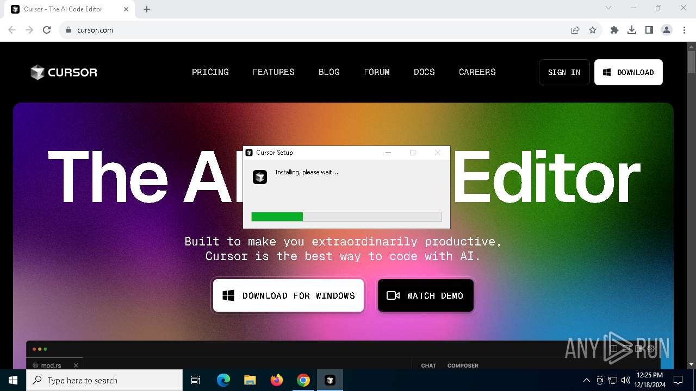Open the Features page
Image resolution: width=696 pixels, height=391 pixels.
point(274,72)
